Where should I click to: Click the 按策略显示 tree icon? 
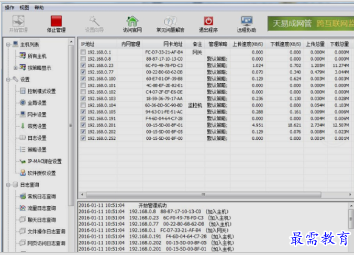click(x=23, y=67)
